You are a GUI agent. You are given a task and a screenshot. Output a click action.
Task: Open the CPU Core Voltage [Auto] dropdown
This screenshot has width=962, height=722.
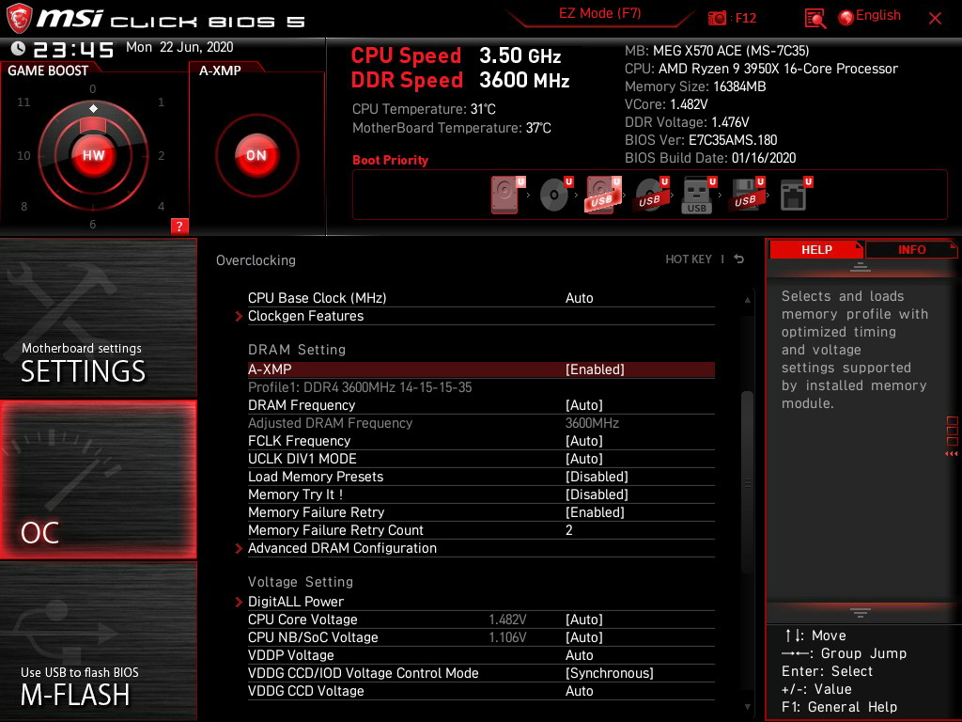click(x=481, y=619)
